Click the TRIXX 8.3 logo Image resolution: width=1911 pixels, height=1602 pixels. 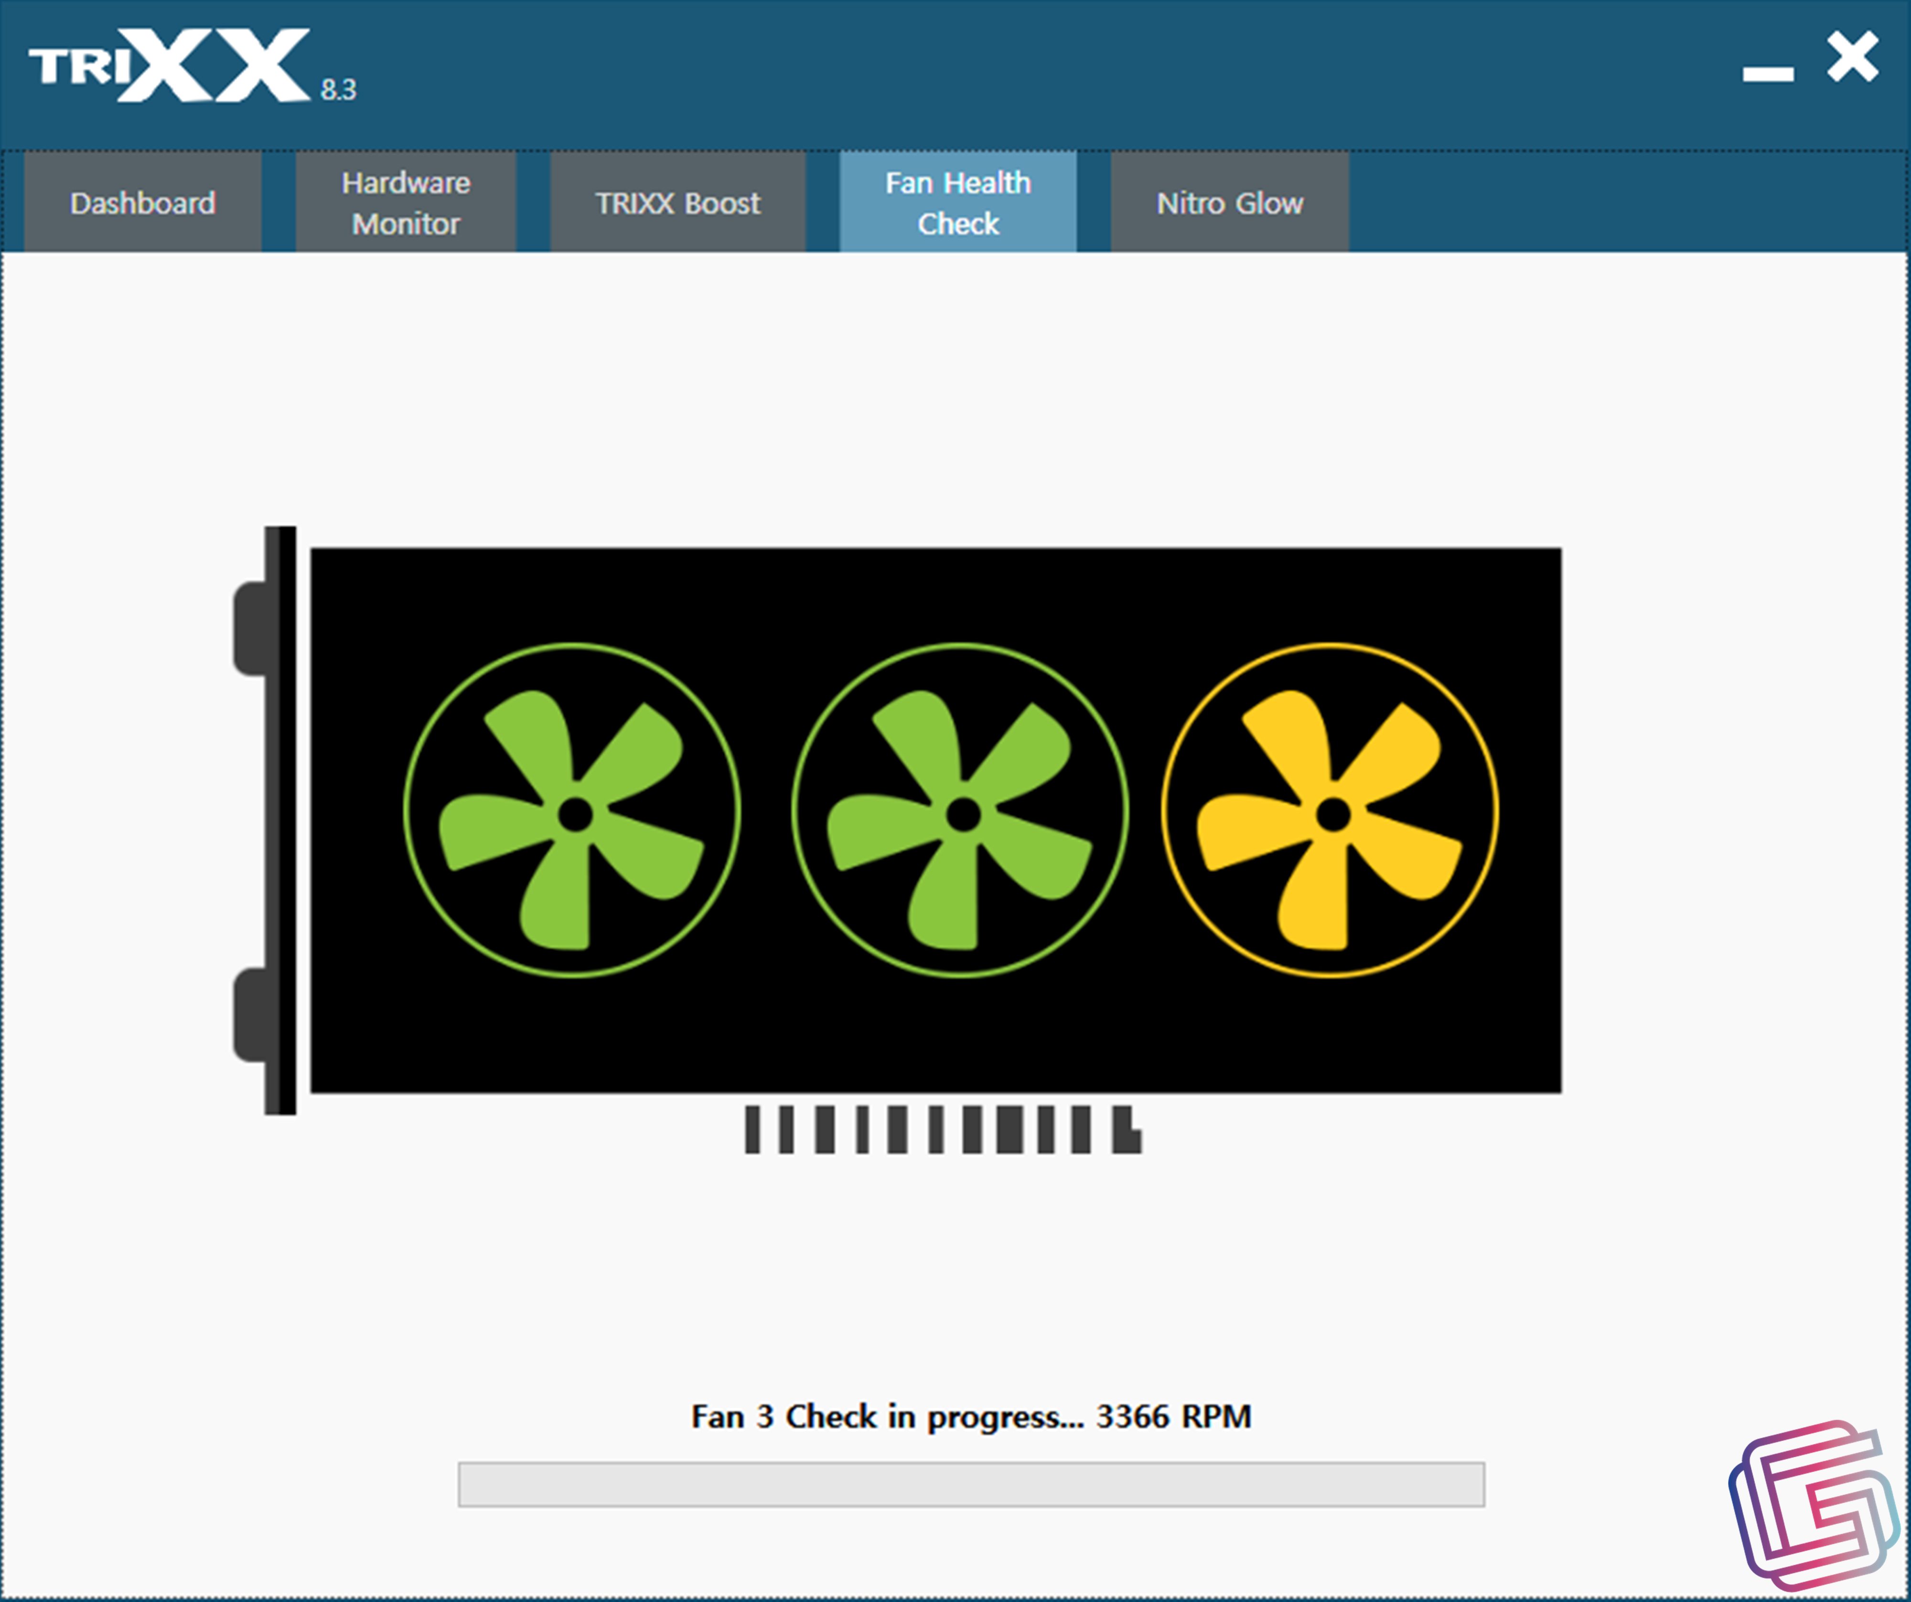(192, 65)
